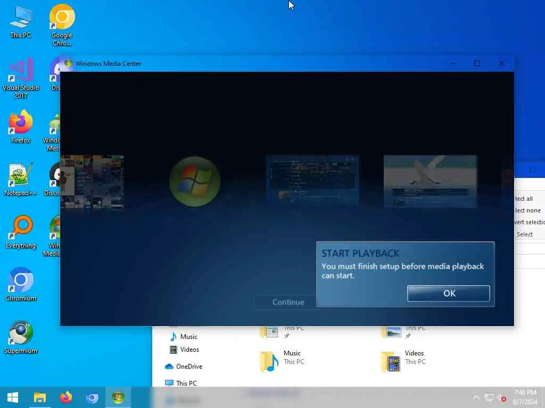Viewport: 545px width, 408px height.
Task: Open the Videos folder in File Explorer
Action: click(403, 360)
